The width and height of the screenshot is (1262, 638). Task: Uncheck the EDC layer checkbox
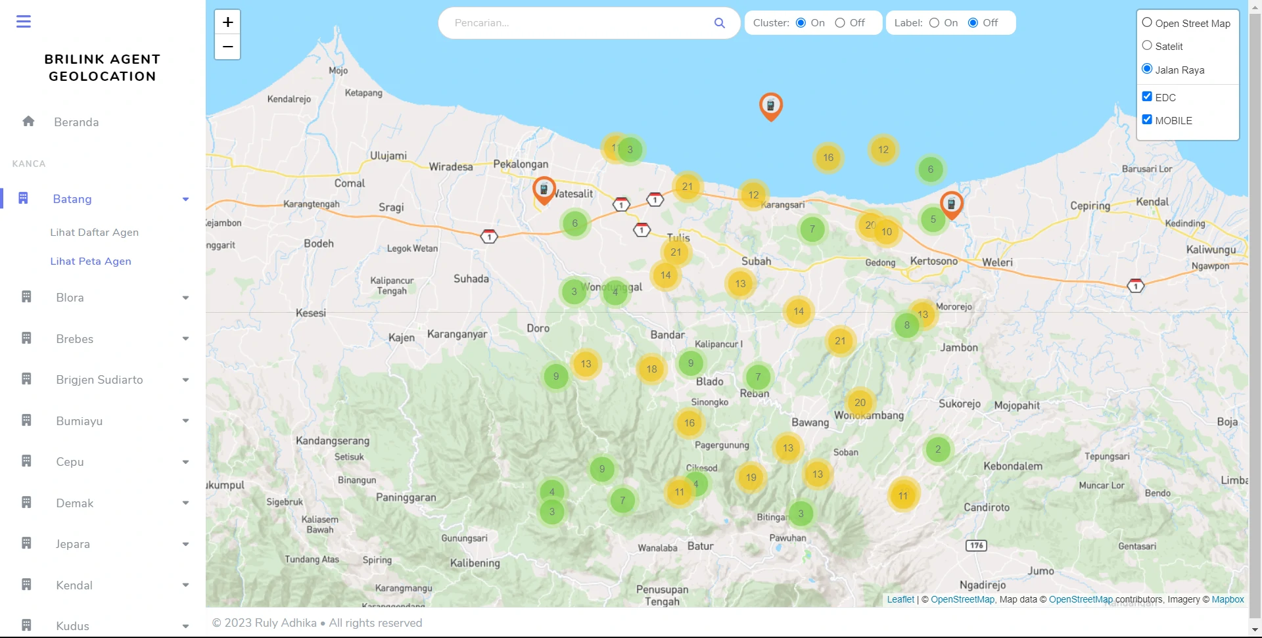tap(1147, 97)
